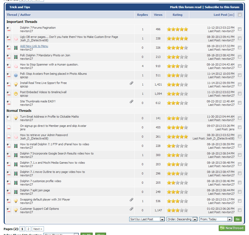Click paperclip icon on 'Swapping default player with JW Player'
The height and width of the screenshot is (235, 249).
(x=131, y=199)
